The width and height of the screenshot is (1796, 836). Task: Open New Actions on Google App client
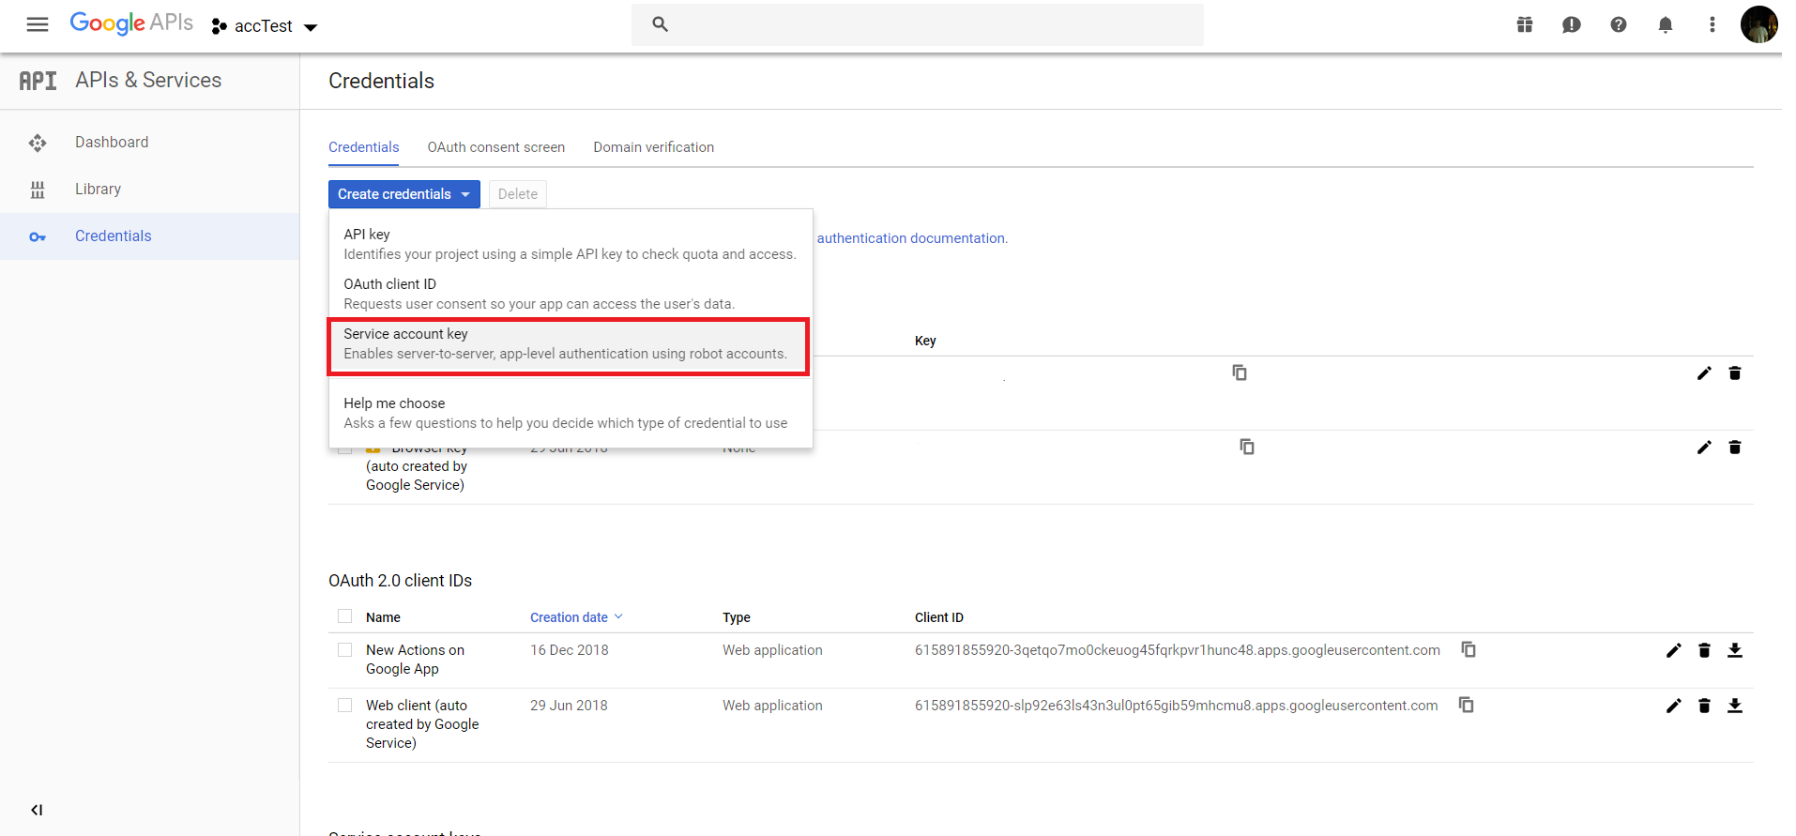pos(415,660)
